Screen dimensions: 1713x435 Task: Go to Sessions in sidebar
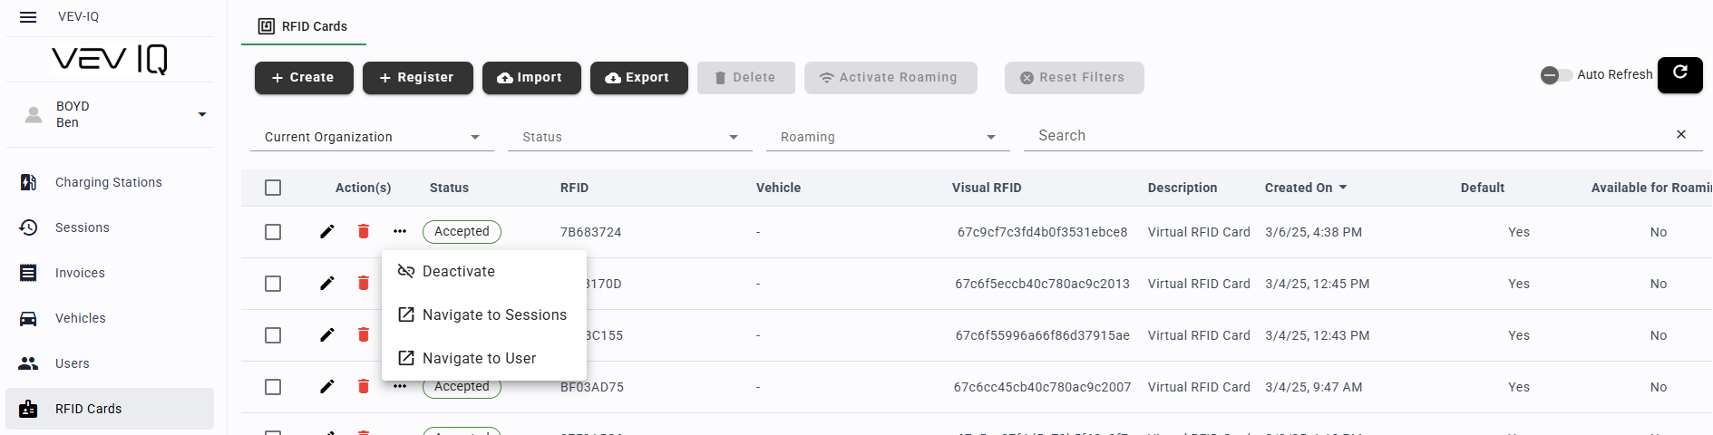[x=82, y=227]
